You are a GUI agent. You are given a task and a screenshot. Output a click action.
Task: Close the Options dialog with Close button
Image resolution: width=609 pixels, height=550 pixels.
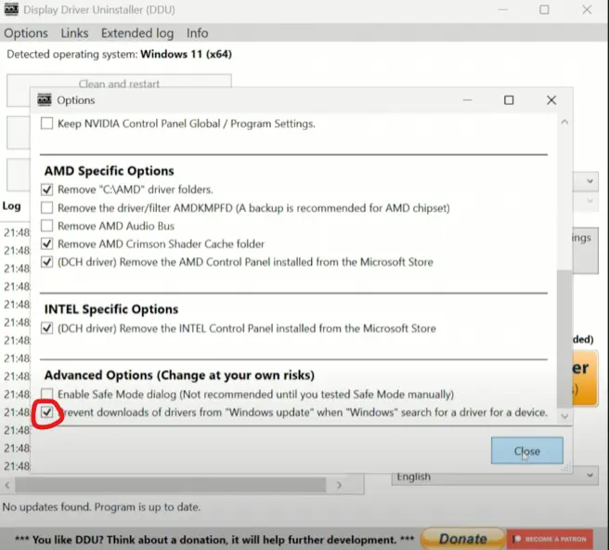[x=526, y=451]
